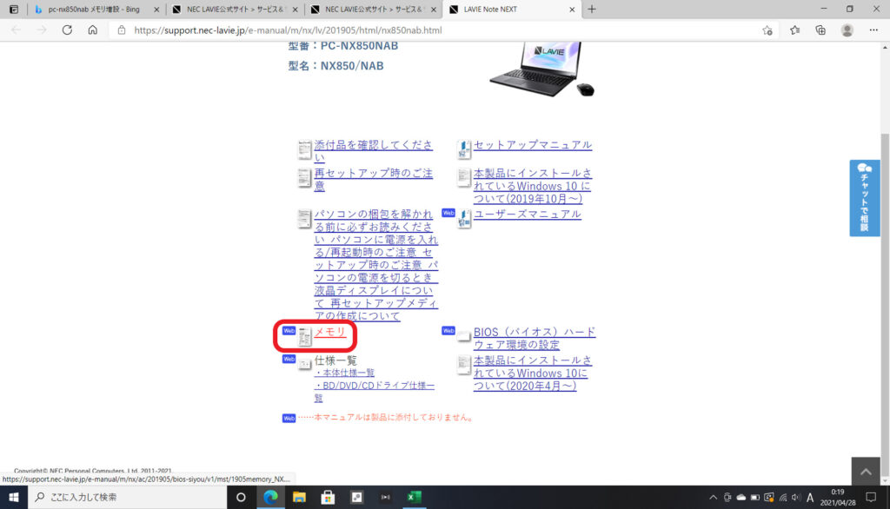
Task: Add this page to favorites star icon
Action: pos(767,30)
